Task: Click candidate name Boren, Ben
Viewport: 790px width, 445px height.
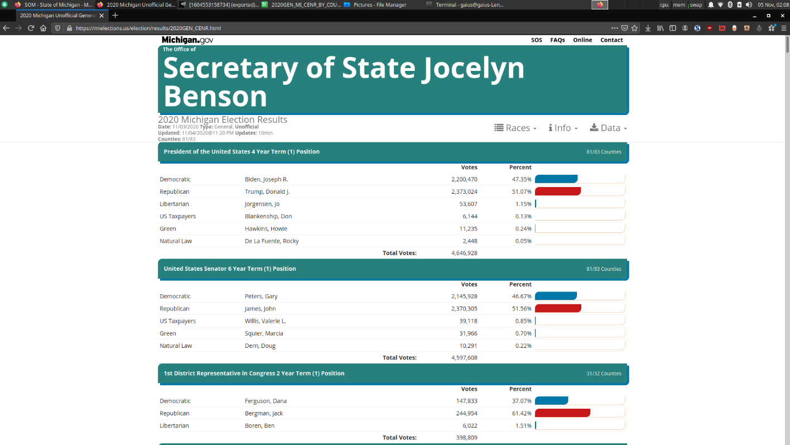Action: tap(259, 425)
